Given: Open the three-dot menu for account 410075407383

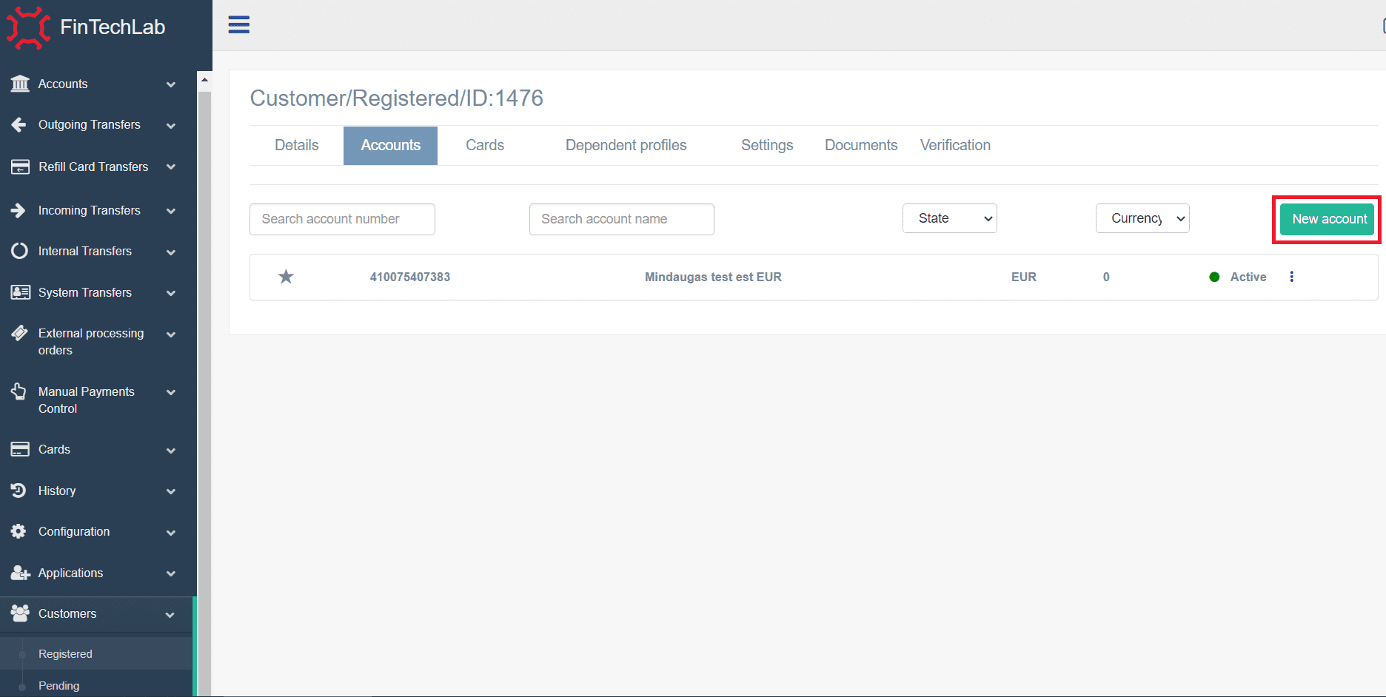Looking at the screenshot, I should click(1292, 277).
